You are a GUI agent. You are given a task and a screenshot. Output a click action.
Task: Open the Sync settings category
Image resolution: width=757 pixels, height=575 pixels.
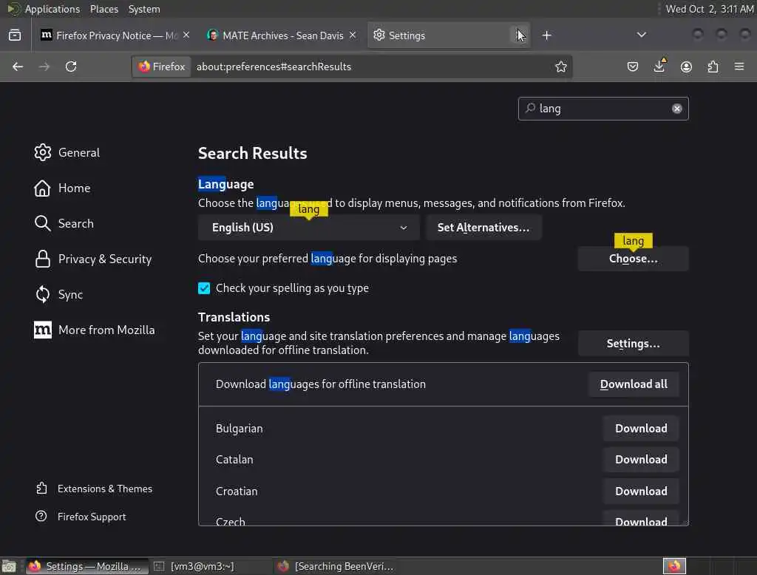click(58, 294)
